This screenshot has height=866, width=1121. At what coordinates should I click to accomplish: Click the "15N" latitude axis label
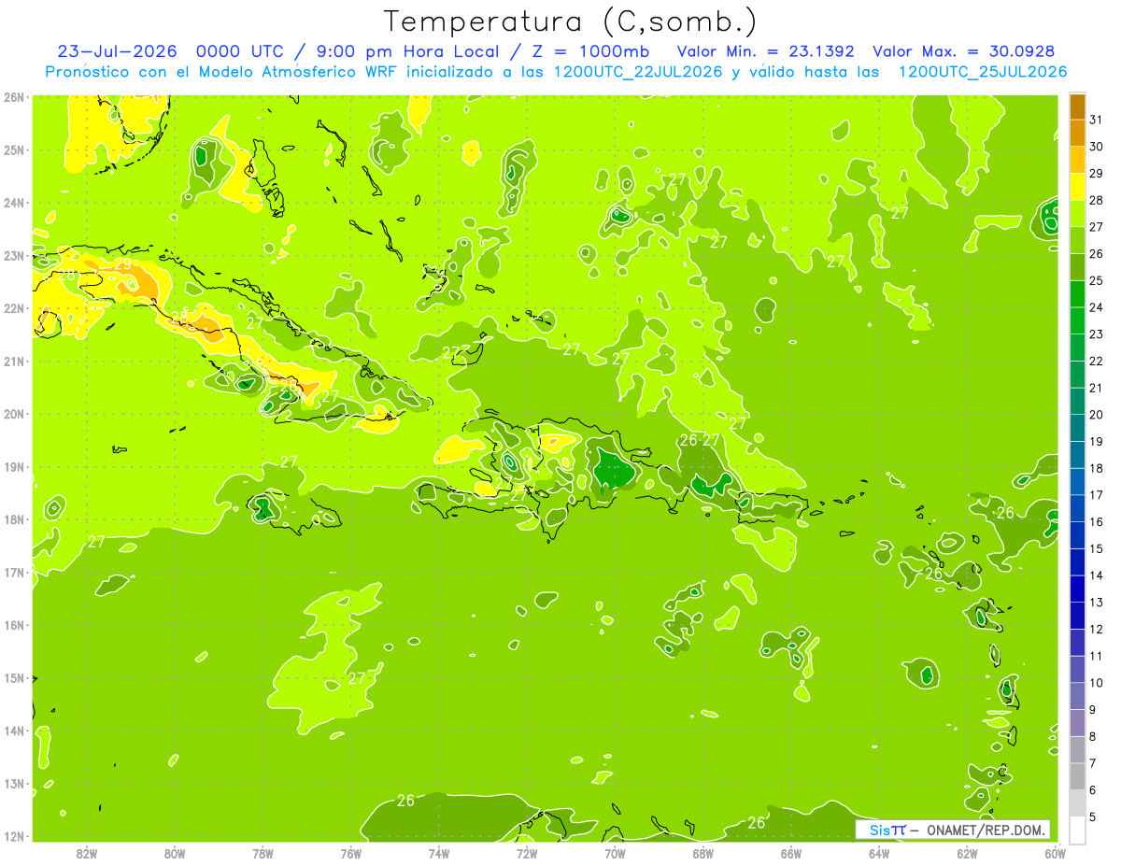[x=14, y=677]
